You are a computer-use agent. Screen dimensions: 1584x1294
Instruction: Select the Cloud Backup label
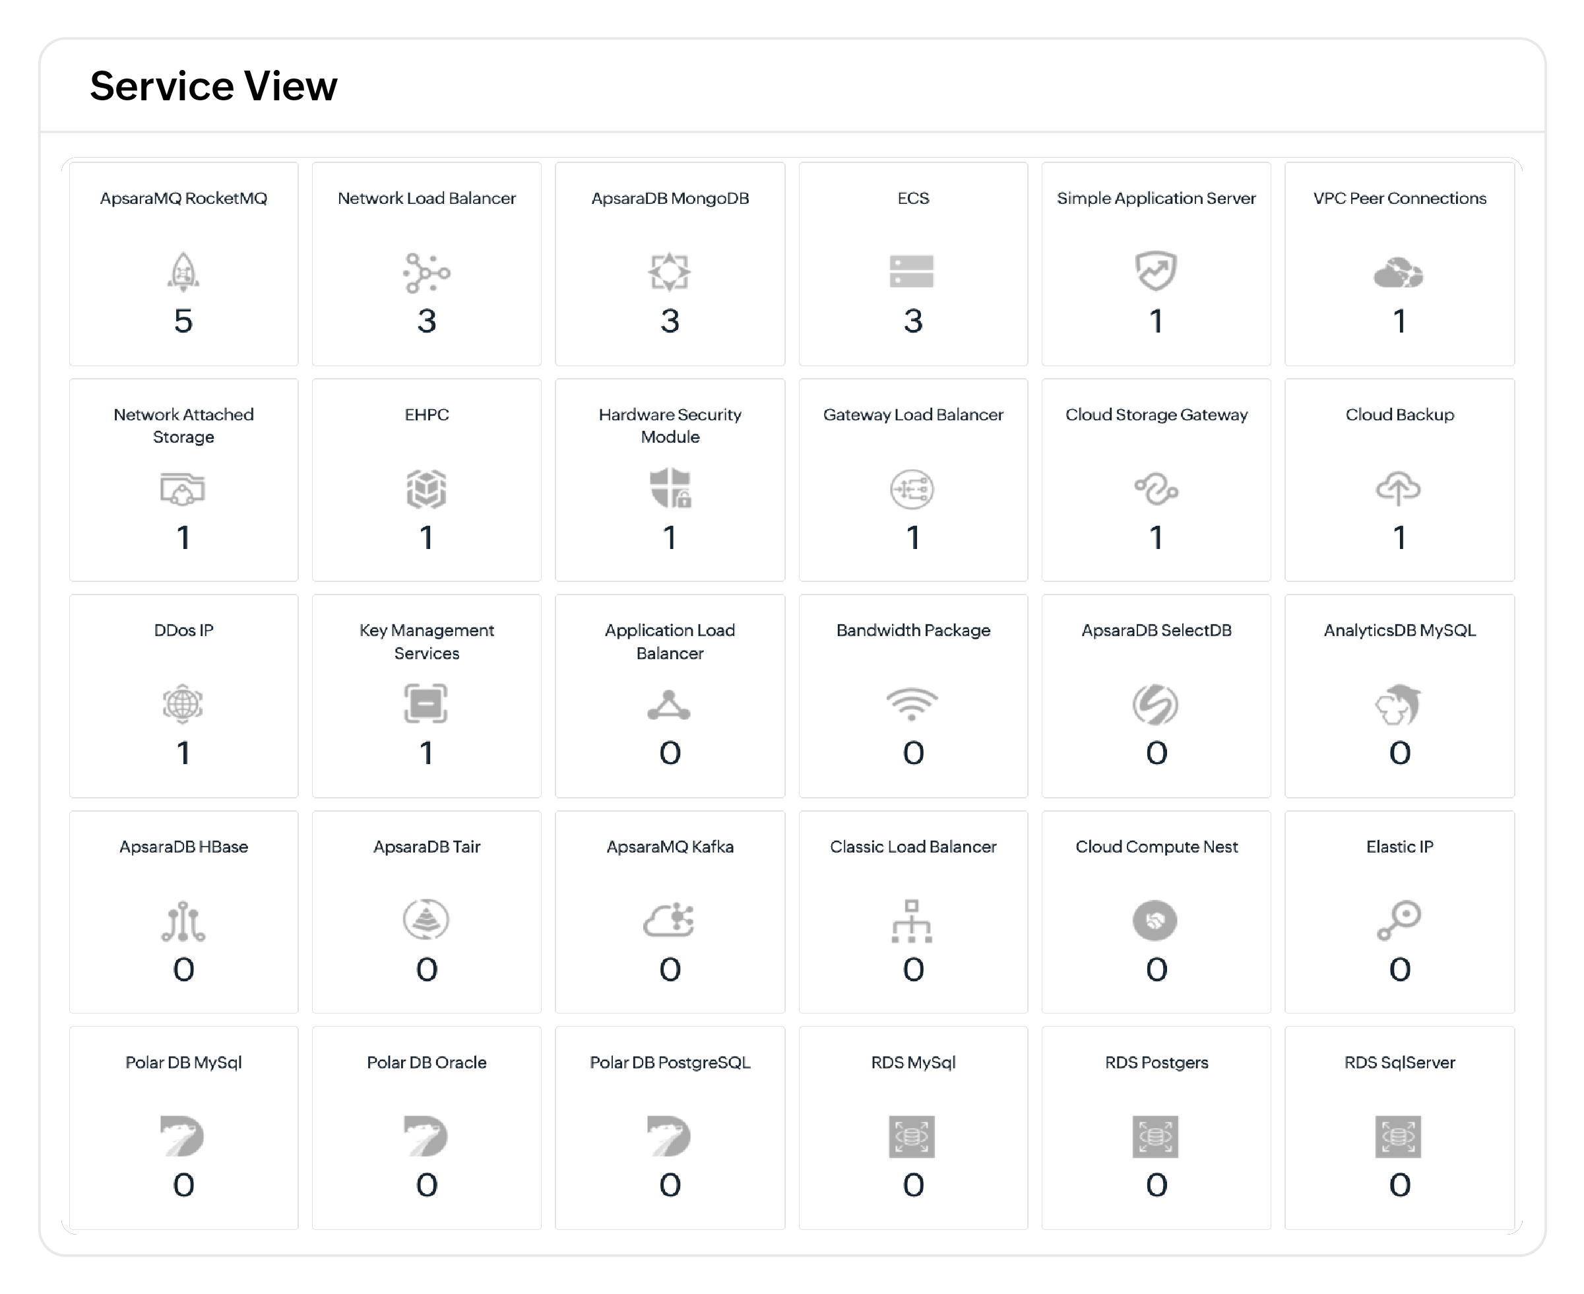(x=1399, y=414)
